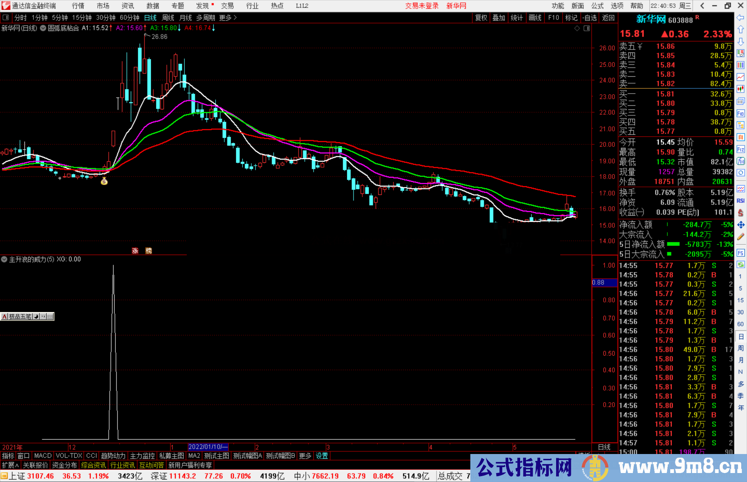Click the circle icon in right sidebar

point(740,173)
